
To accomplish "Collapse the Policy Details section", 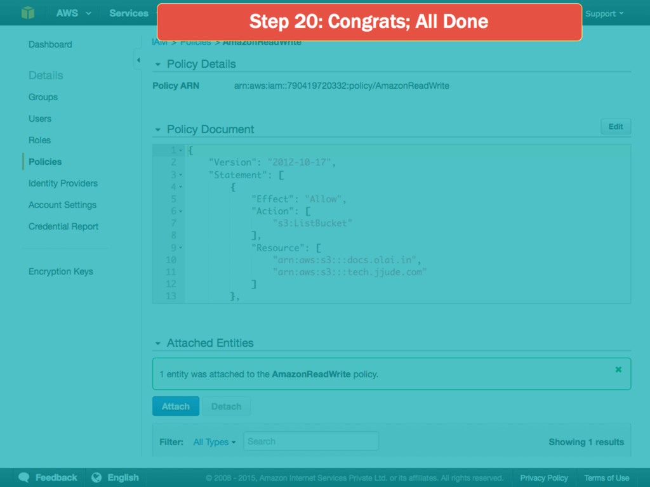I will (157, 64).
